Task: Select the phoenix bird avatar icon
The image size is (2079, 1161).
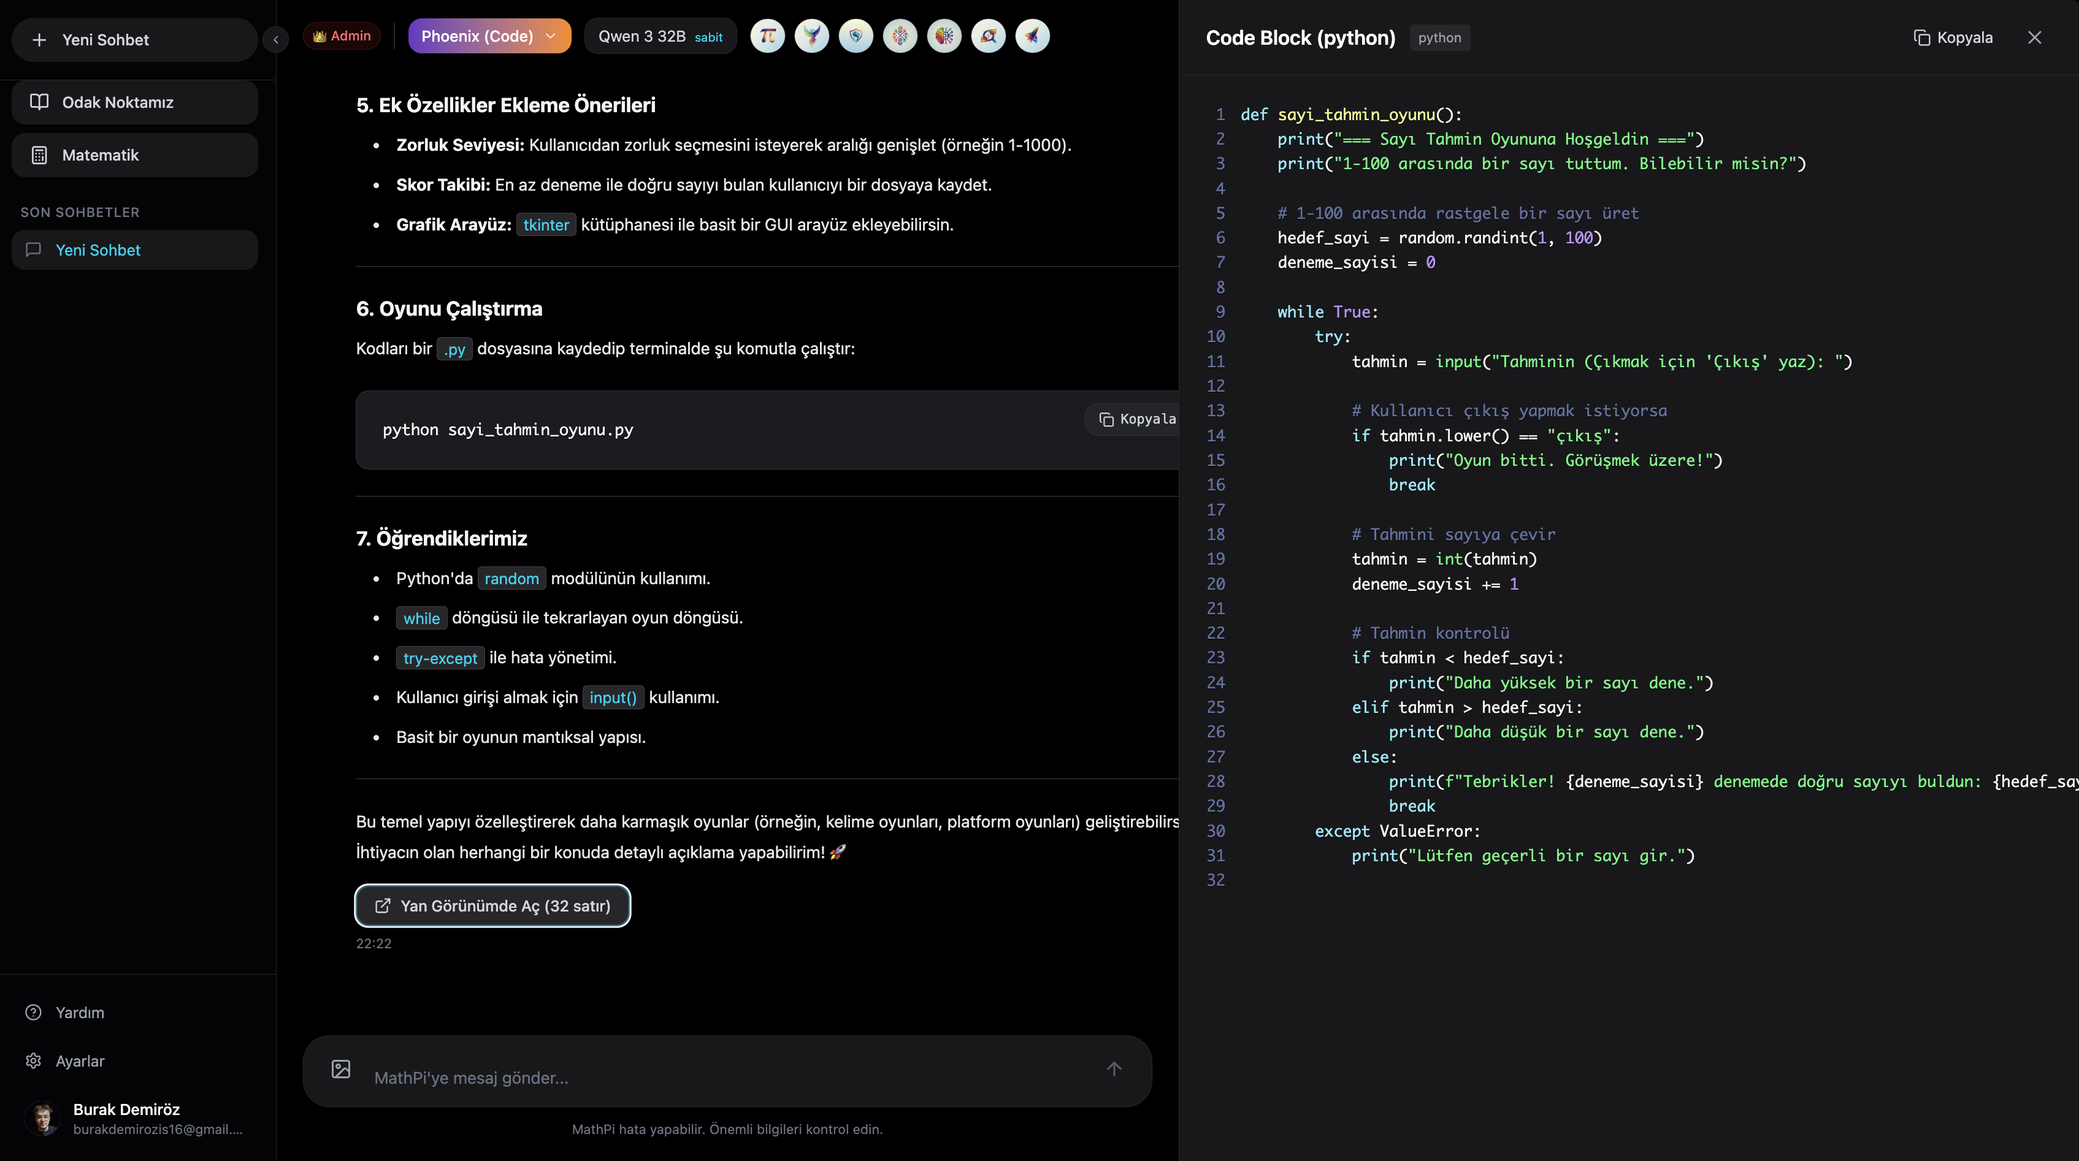Action: (x=811, y=36)
